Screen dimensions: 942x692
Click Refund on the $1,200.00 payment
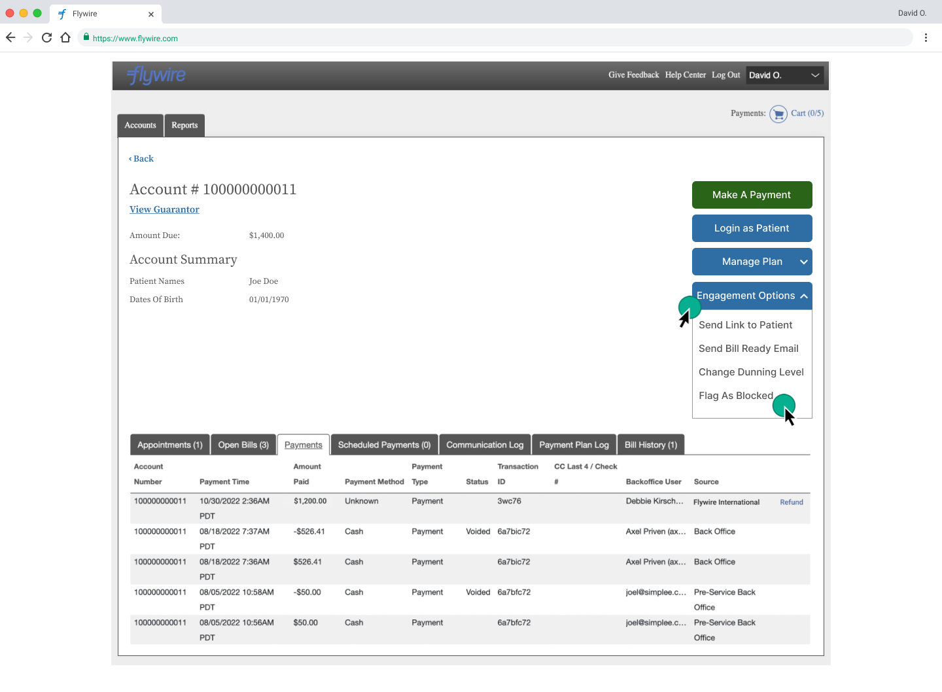791,502
